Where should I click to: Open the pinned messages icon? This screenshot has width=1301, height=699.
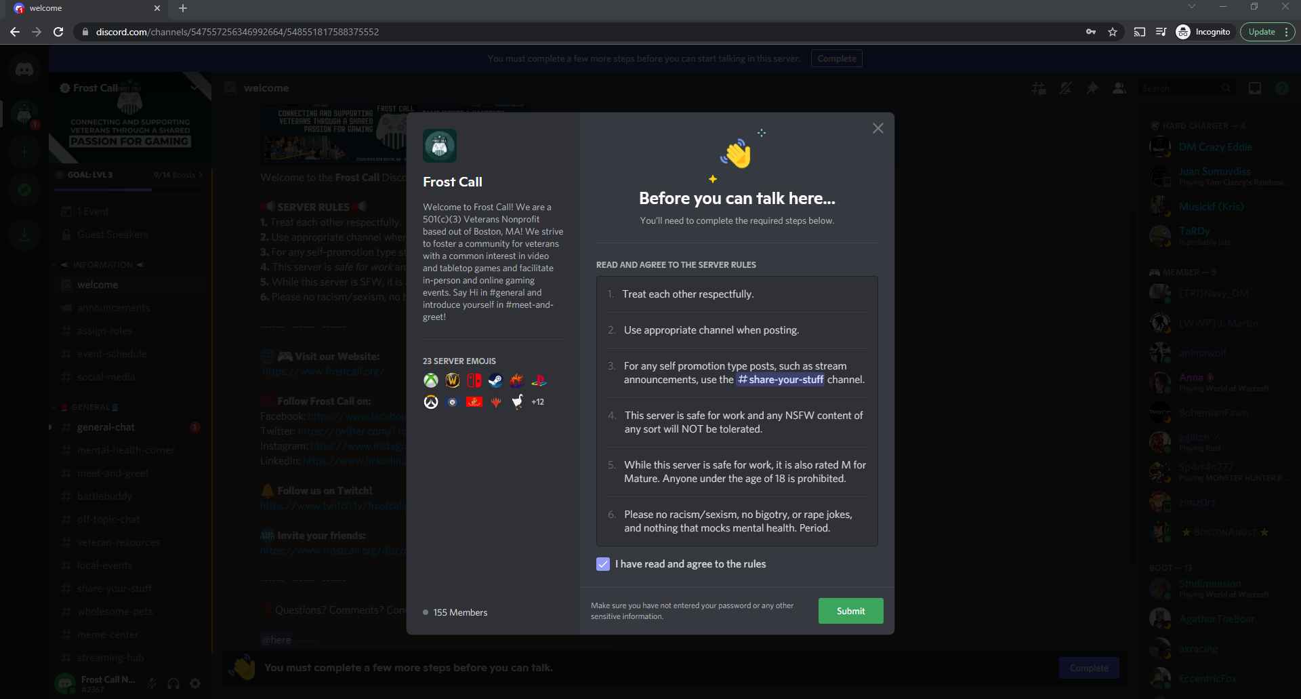coord(1092,88)
